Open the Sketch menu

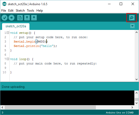20,11
